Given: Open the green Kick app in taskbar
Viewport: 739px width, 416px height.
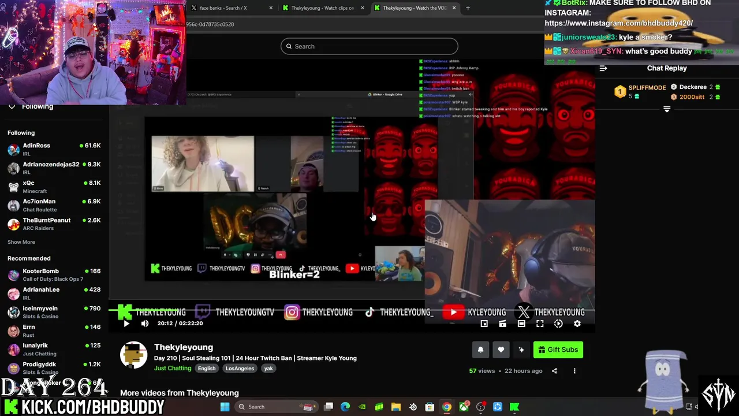Looking at the screenshot, I should point(514,407).
